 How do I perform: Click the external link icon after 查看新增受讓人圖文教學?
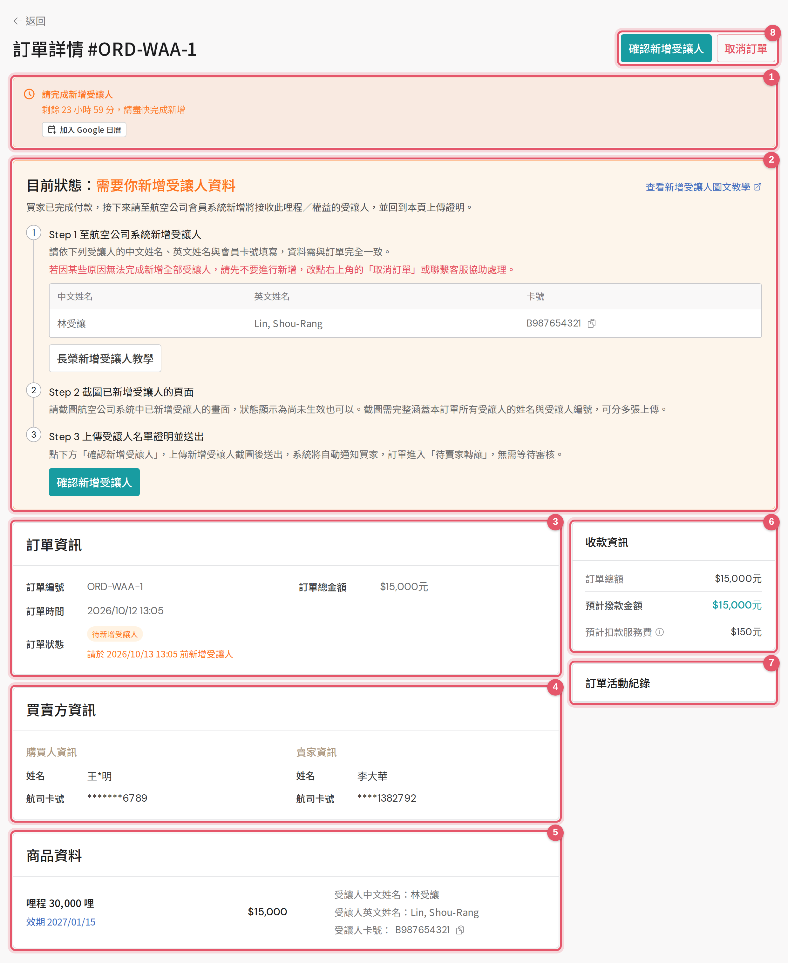757,187
